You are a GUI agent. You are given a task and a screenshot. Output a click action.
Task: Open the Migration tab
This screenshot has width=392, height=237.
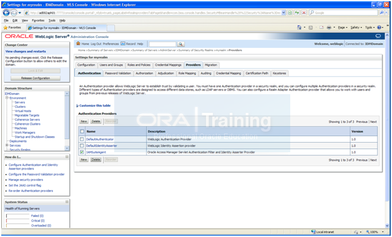point(211,65)
